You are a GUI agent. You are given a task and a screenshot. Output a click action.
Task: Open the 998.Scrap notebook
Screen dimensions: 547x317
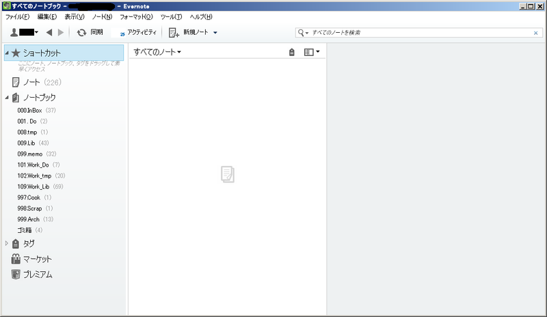click(x=35, y=208)
